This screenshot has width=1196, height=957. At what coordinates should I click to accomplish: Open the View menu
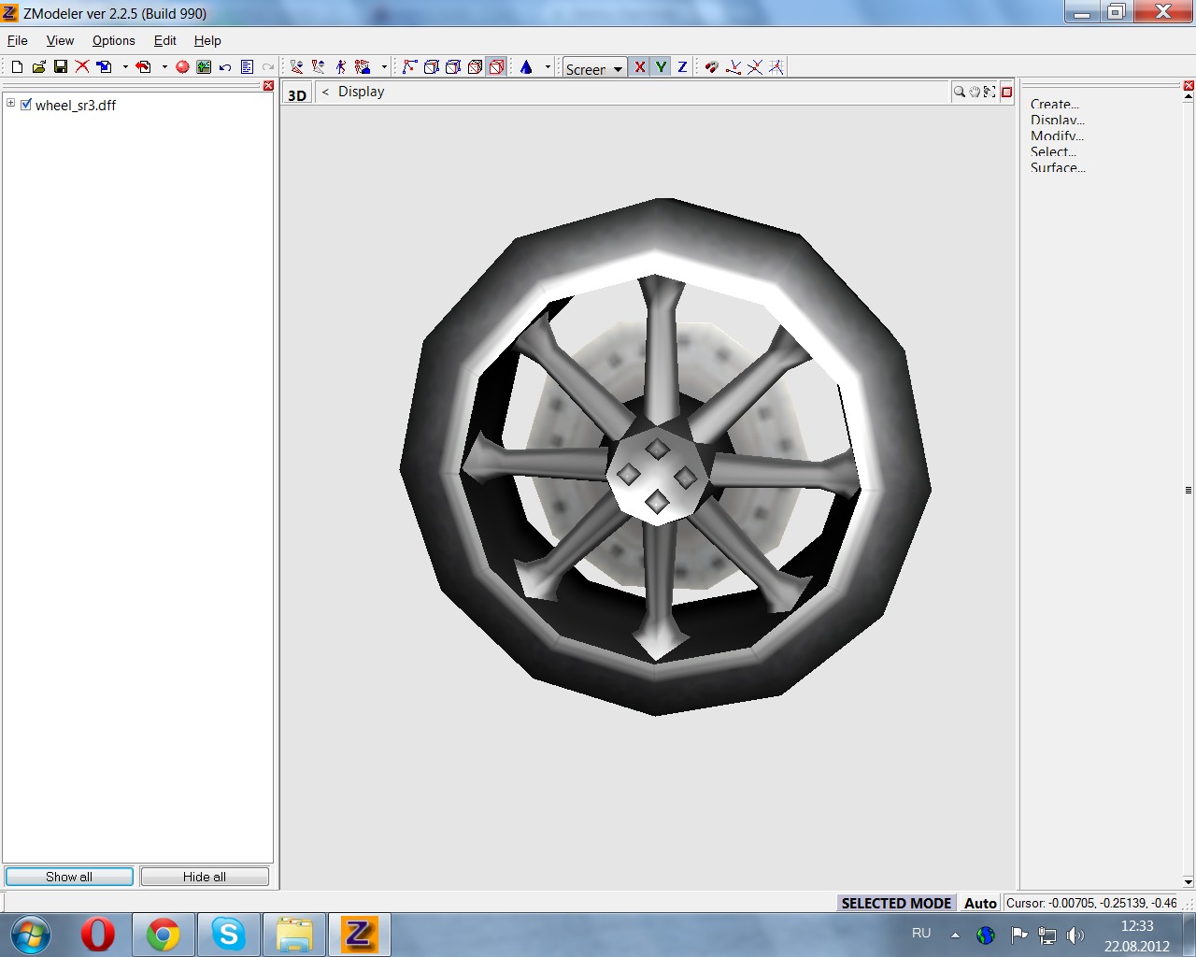60,40
